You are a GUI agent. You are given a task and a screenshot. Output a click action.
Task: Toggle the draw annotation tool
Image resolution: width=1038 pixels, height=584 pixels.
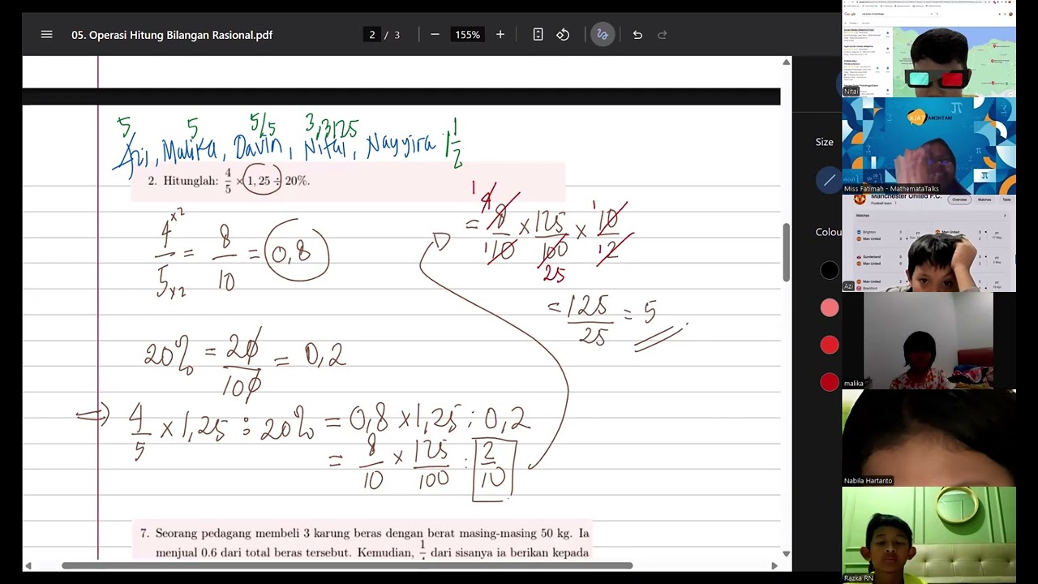click(603, 35)
